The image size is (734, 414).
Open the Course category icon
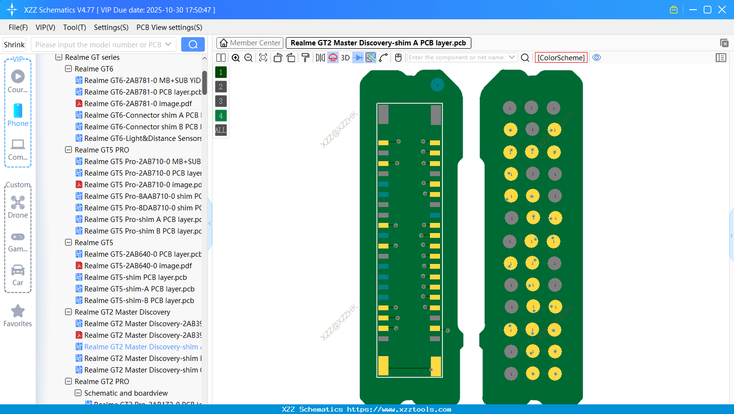[18, 81]
